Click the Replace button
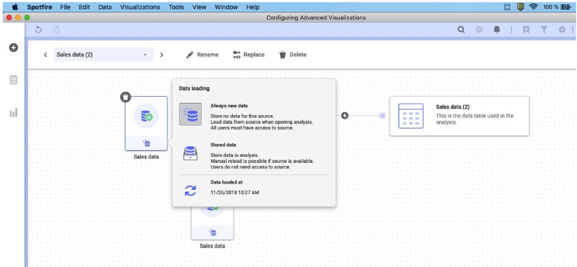Image resolution: width=577 pixels, height=267 pixels. pyautogui.click(x=249, y=55)
